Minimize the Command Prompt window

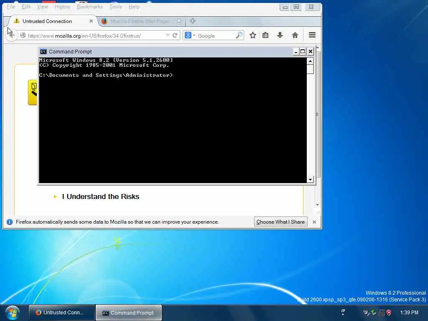click(x=296, y=51)
